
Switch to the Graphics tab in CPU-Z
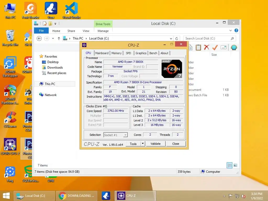tap(141, 53)
